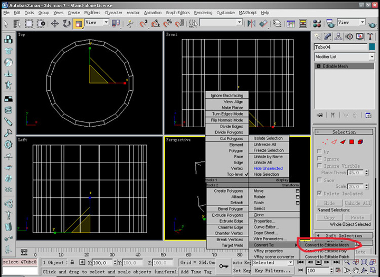The image size is (380, 277).
Task: Select Polygon sub-object level red square
Action: (351, 142)
